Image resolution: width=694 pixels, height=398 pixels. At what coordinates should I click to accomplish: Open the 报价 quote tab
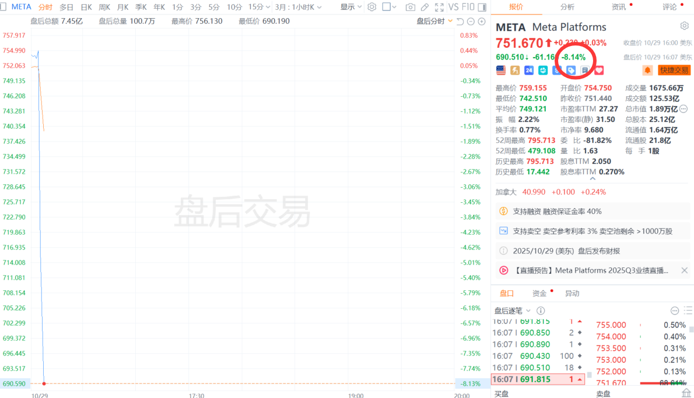(516, 6)
